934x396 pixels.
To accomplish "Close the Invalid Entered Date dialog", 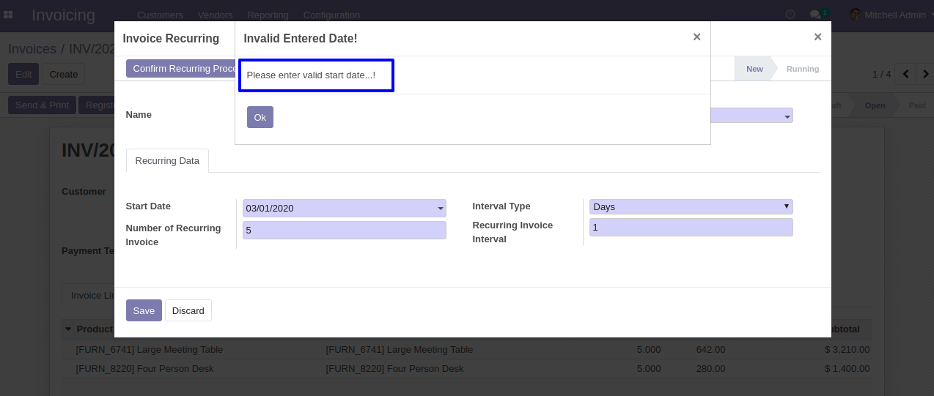I will (x=696, y=37).
